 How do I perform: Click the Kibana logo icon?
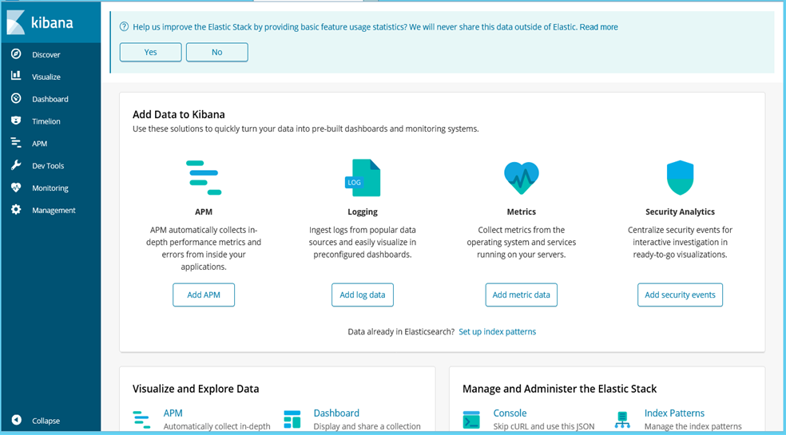coord(15,22)
